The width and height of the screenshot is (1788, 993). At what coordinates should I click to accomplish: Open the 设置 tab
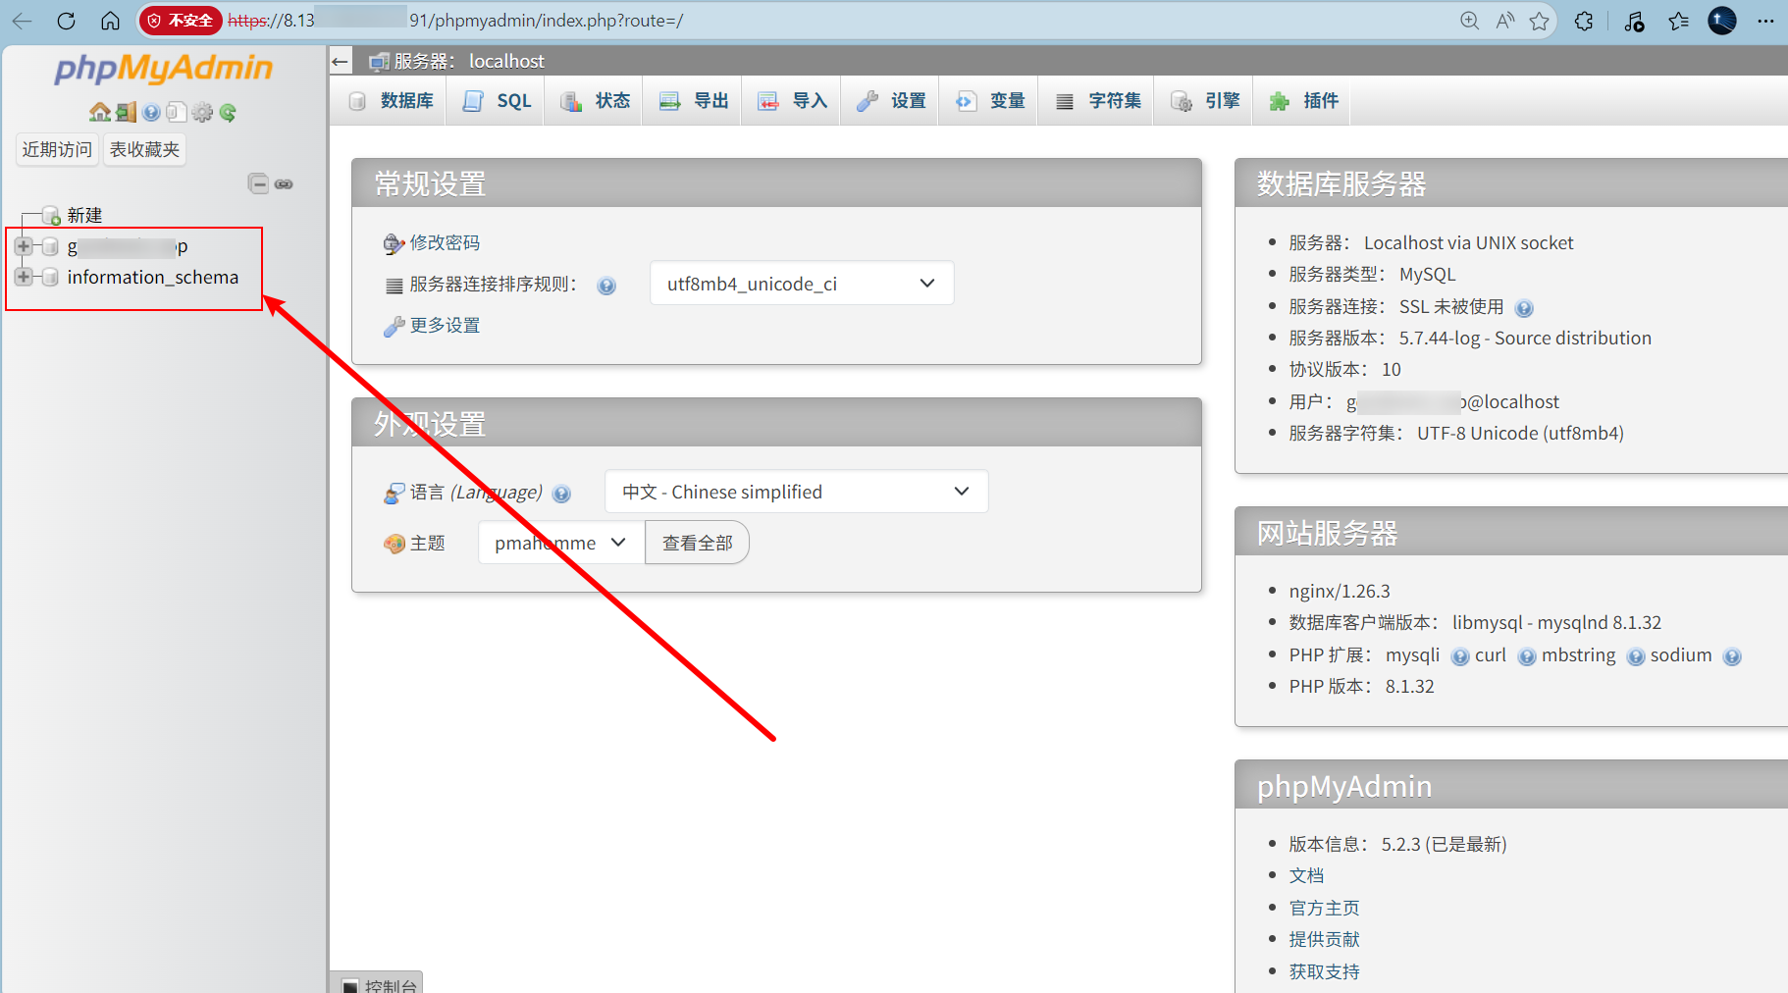[x=890, y=101]
